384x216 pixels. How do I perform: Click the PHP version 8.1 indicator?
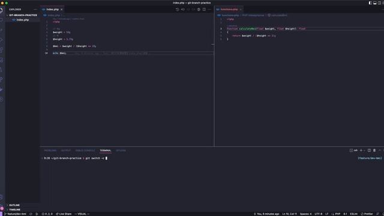(345, 214)
